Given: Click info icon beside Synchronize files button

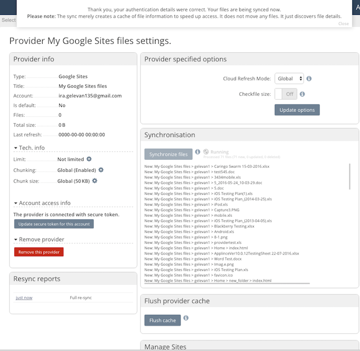Looking at the screenshot, I should pyautogui.click(x=198, y=152).
